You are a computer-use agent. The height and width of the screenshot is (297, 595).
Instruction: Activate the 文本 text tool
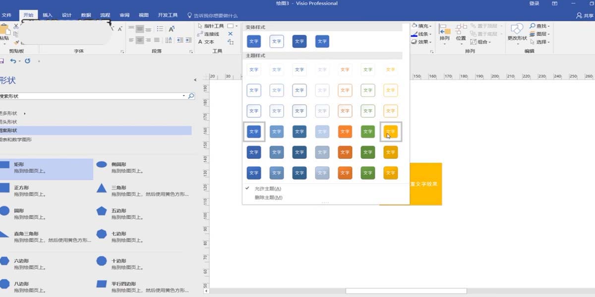coord(210,42)
